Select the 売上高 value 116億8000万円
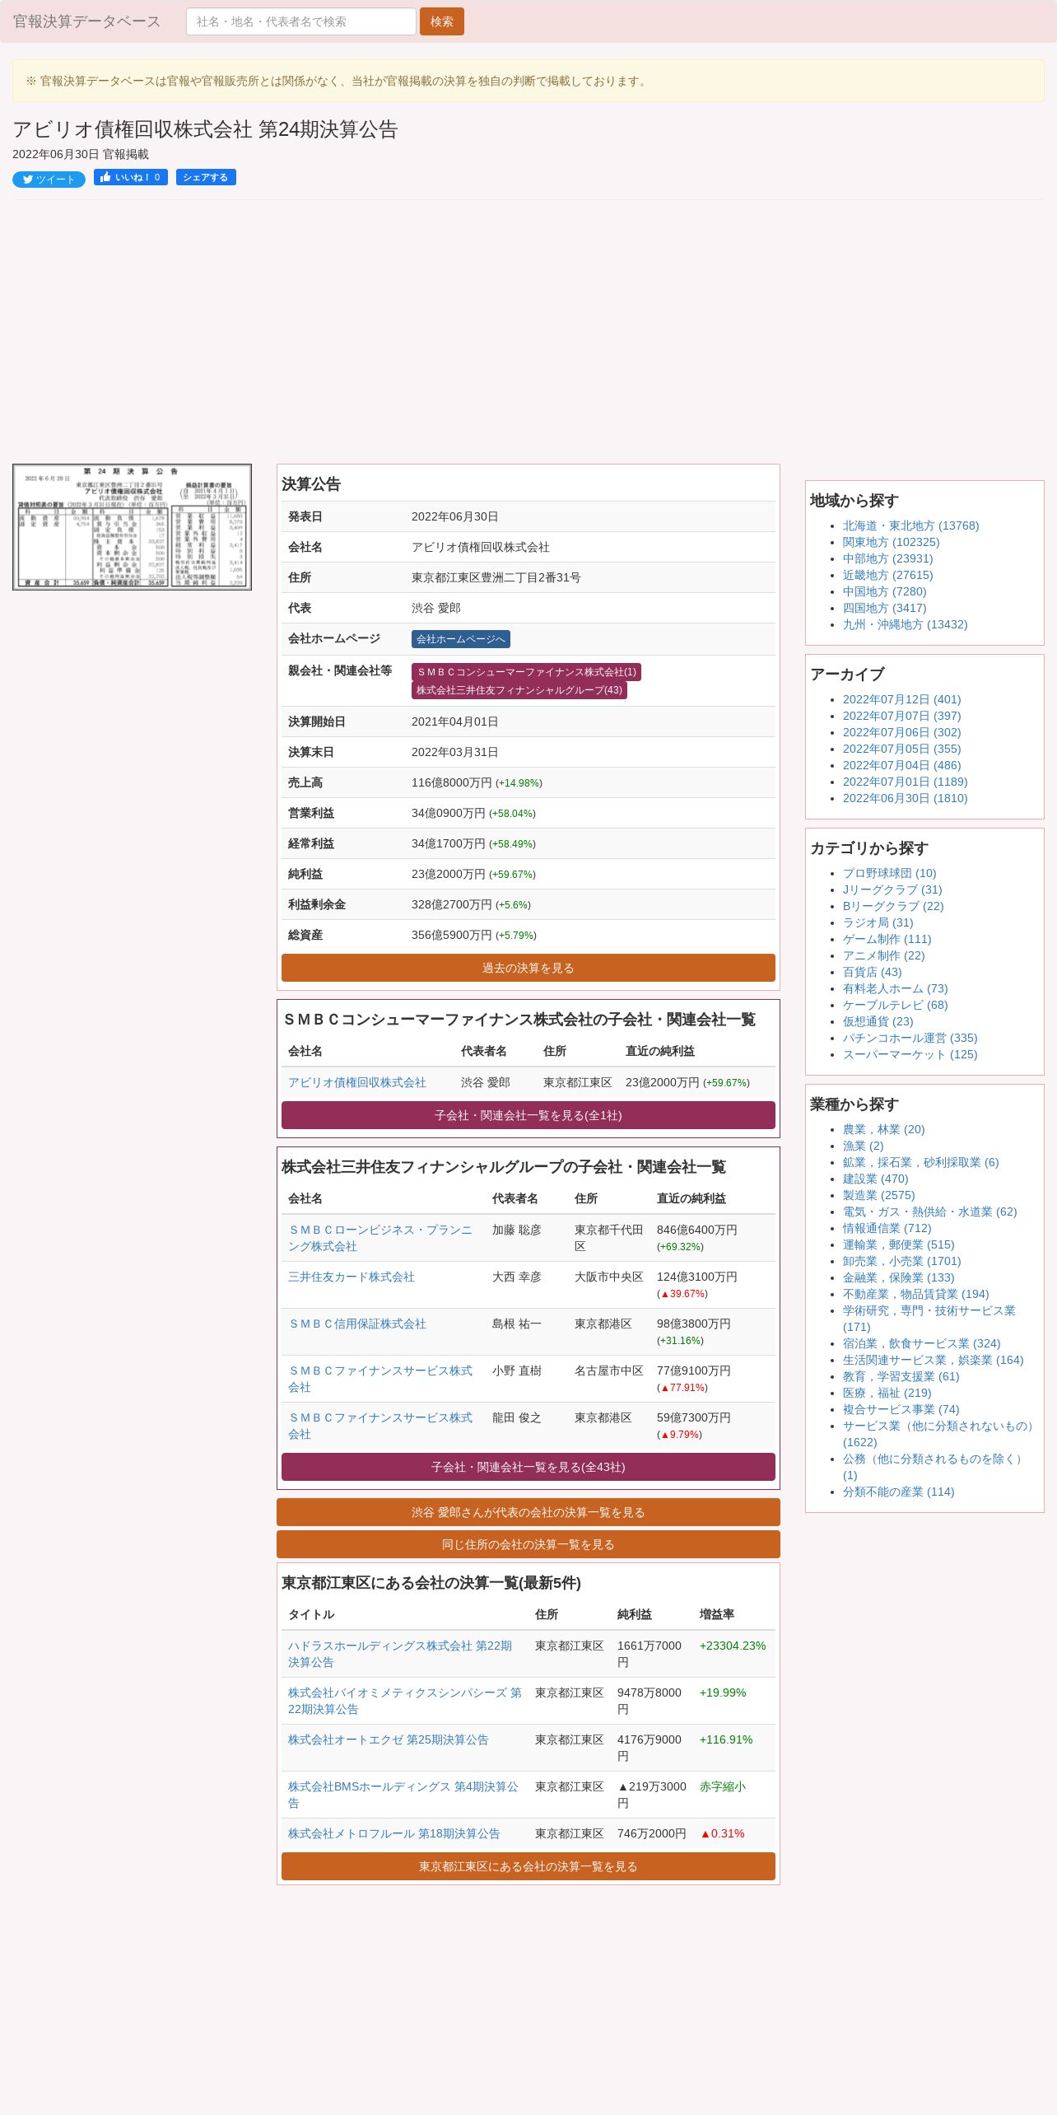 coord(452,782)
